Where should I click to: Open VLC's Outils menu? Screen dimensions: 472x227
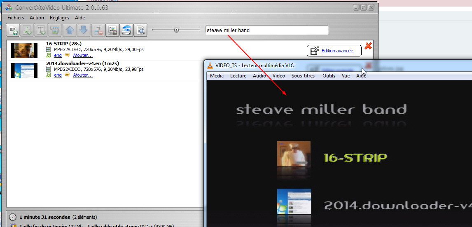point(329,76)
